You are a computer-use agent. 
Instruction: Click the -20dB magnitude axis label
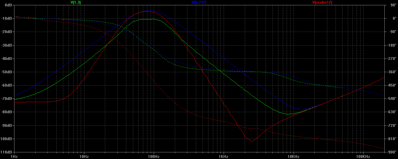pyautogui.click(x=7, y=32)
